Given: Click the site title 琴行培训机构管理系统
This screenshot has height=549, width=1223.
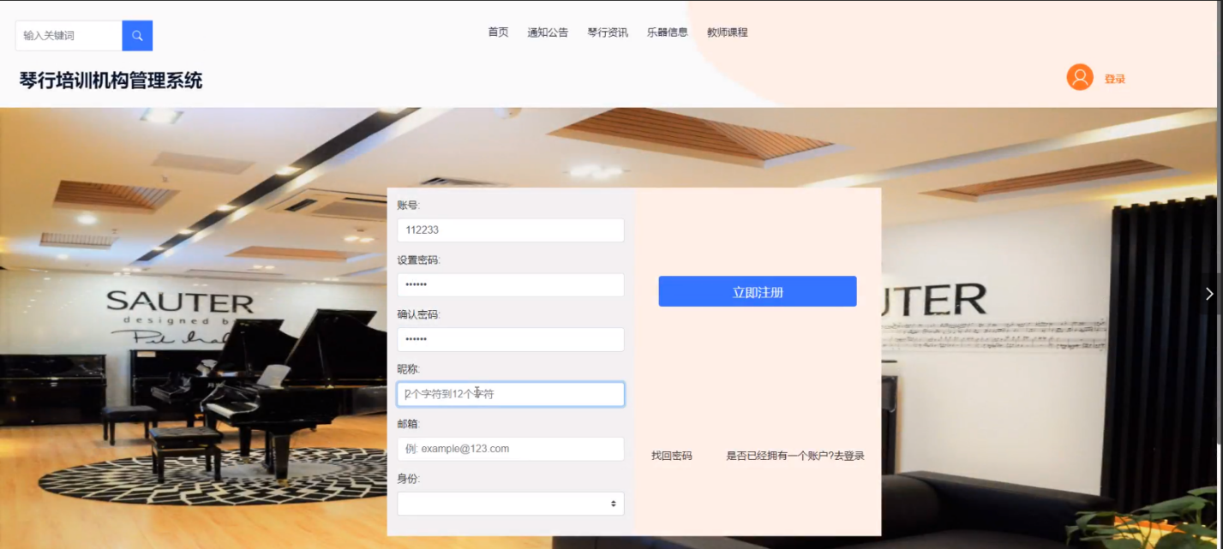Looking at the screenshot, I should point(111,81).
